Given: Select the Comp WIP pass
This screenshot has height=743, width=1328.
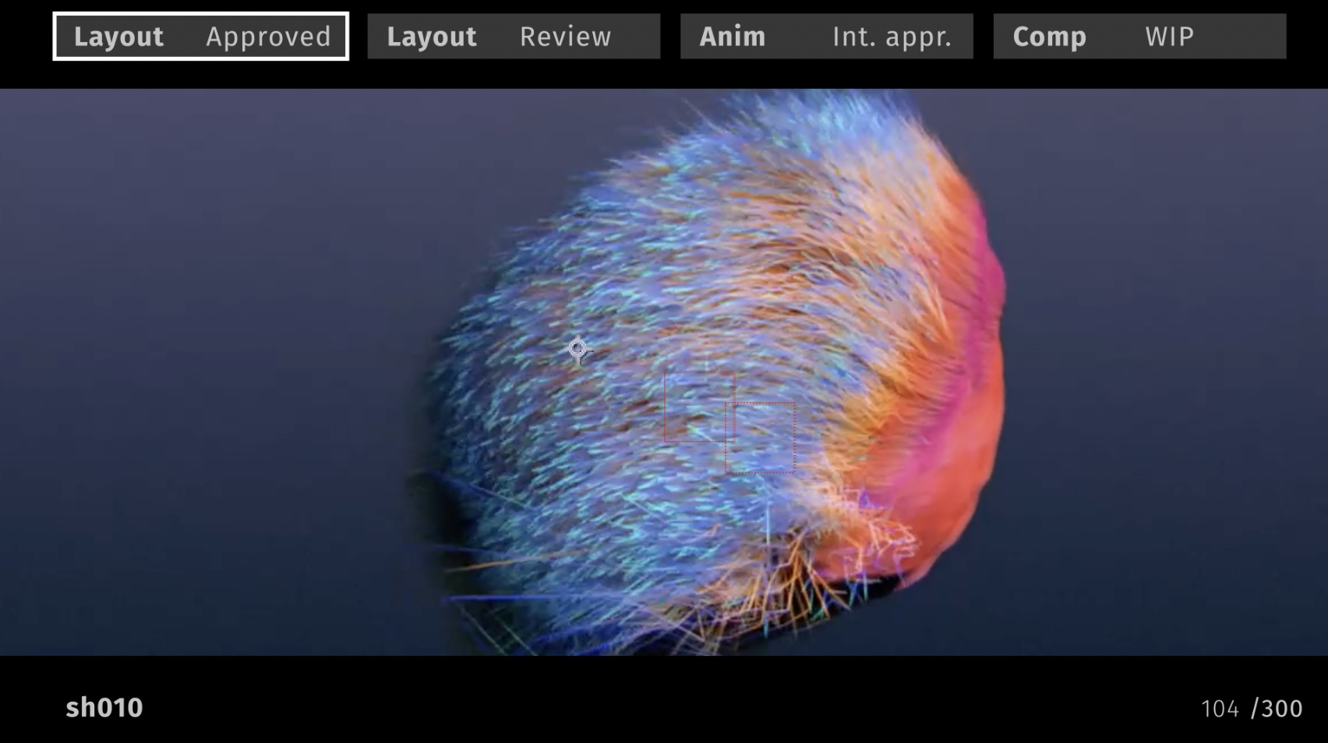Looking at the screenshot, I should (1139, 36).
